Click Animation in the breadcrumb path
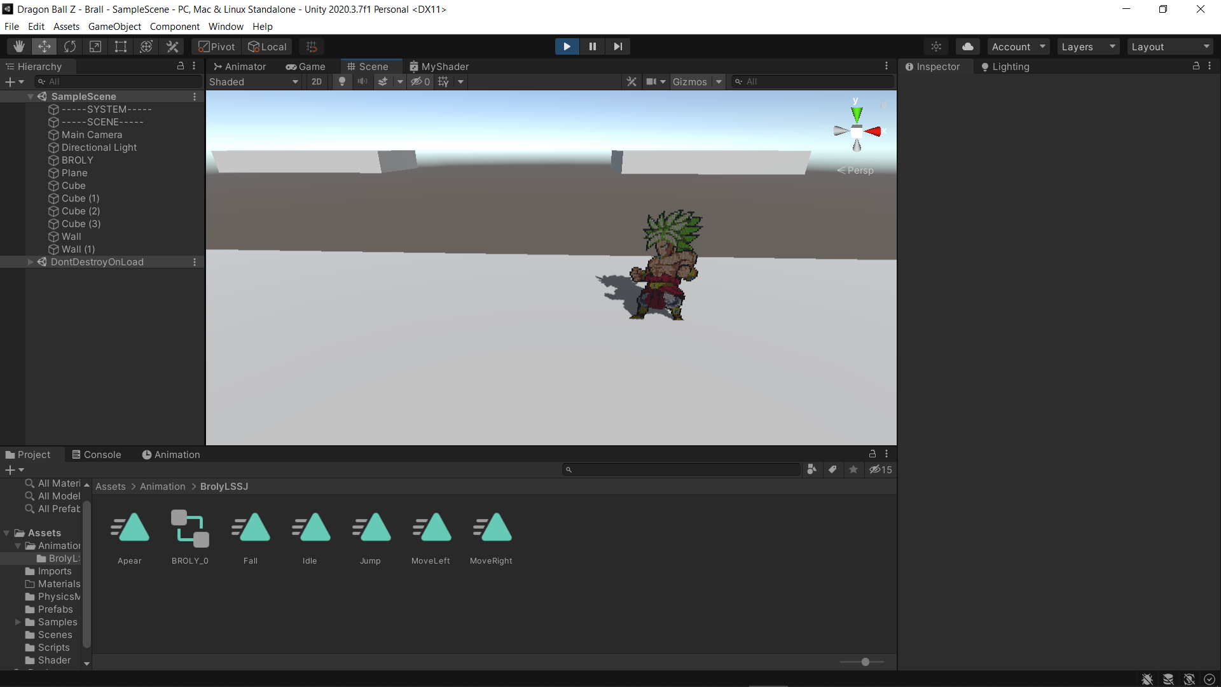1221x687 pixels. click(163, 487)
